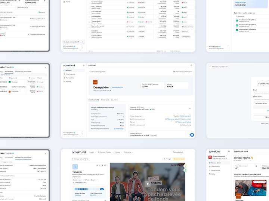Click the first social icon on Tandem card

97,165
